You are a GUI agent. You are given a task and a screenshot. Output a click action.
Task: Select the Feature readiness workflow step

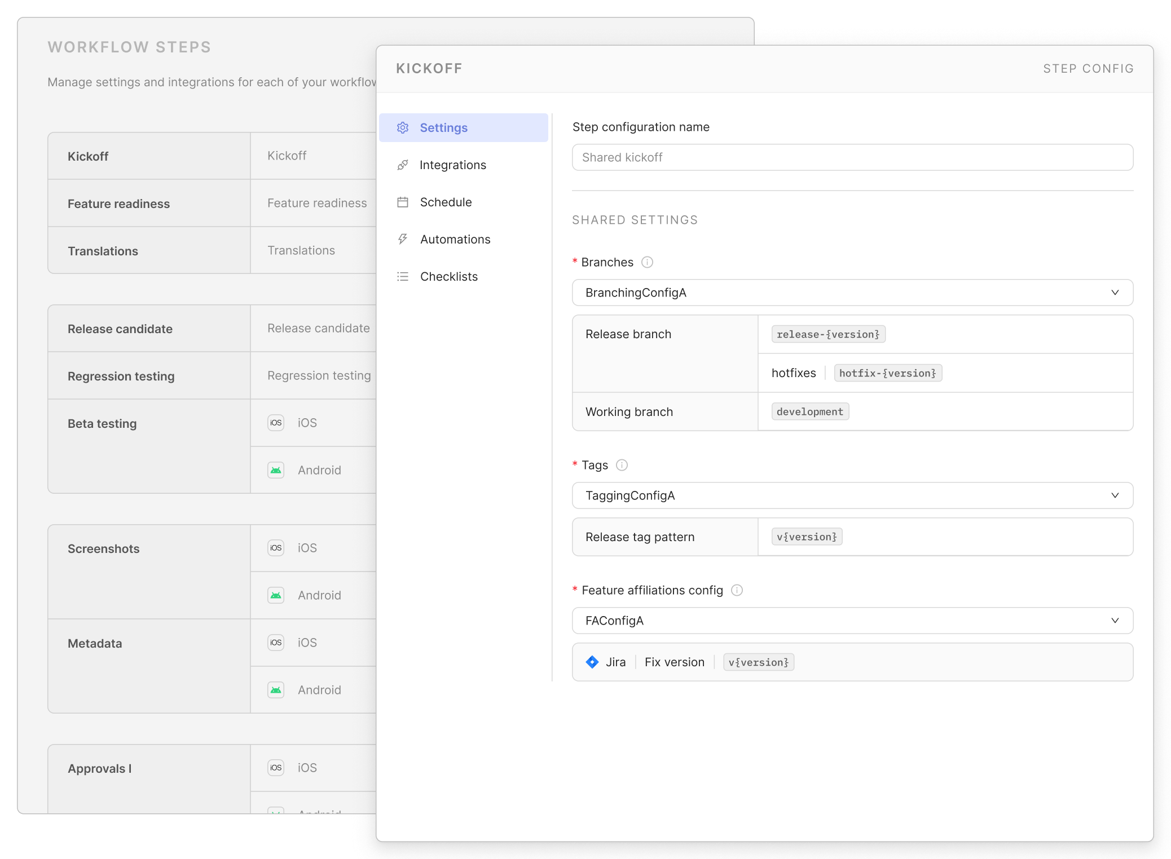point(118,203)
